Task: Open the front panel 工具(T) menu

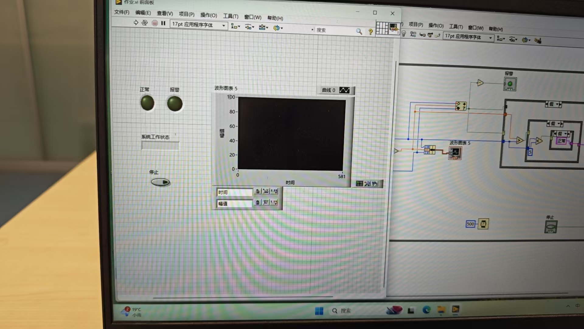Action: click(x=231, y=16)
